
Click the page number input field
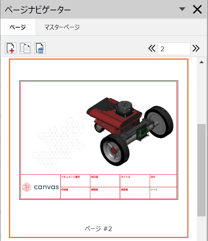coord(174,49)
